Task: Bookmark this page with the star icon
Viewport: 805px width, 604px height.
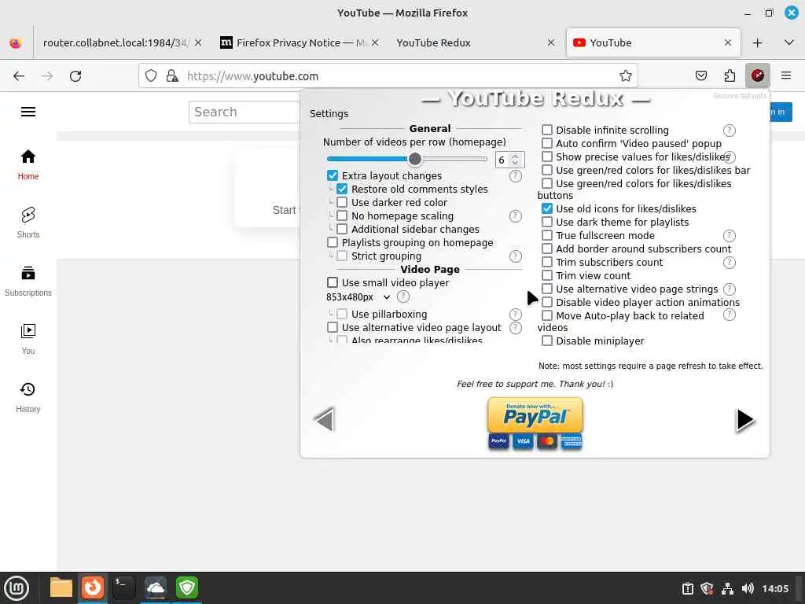Action: pos(625,76)
